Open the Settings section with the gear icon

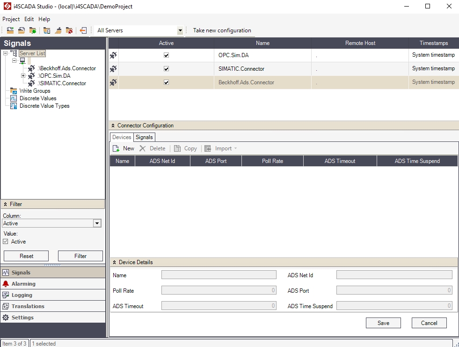pos(6,317)
